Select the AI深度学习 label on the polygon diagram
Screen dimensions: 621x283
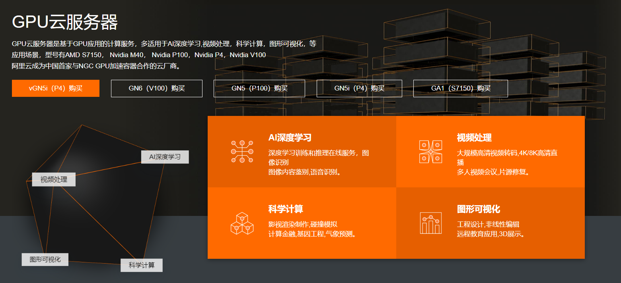pos(165,157)
